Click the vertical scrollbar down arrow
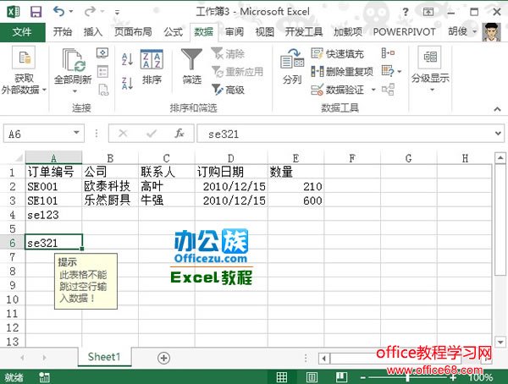This screenshot has width=508, height=384. [500, 342]
